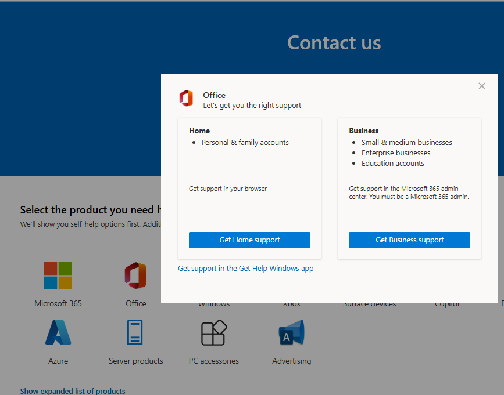
Task: Click the Get support in your browser text
Action: click(228, 189)
